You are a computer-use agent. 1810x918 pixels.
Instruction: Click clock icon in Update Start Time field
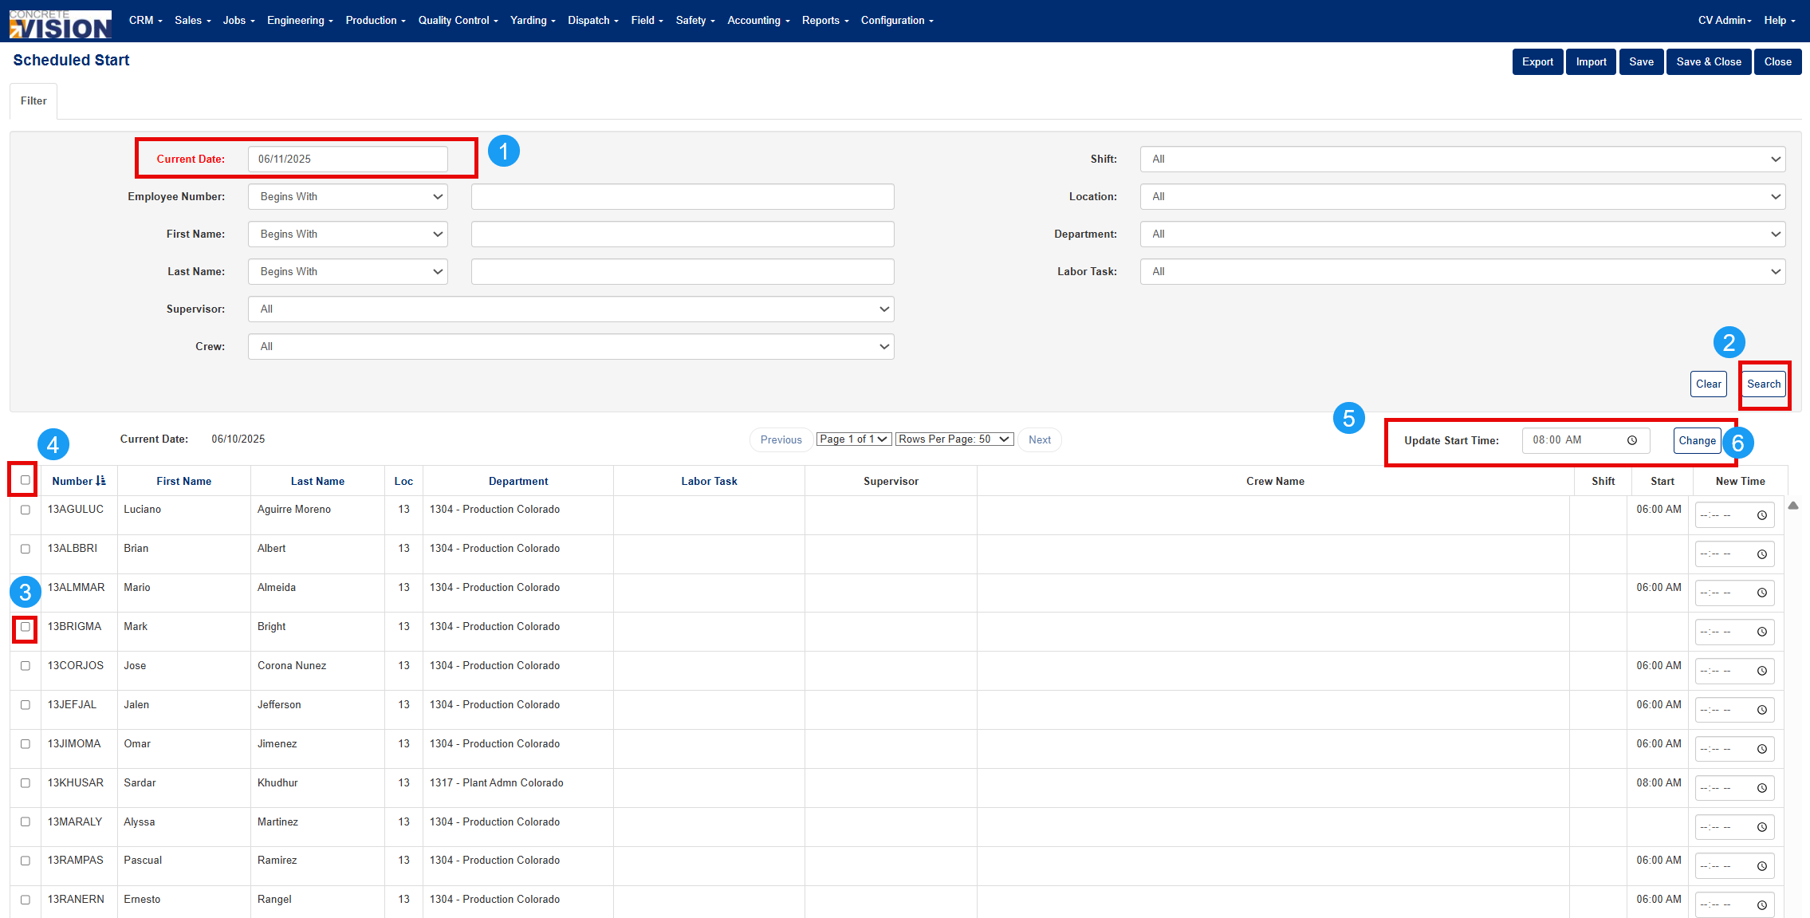[1632, 440]
